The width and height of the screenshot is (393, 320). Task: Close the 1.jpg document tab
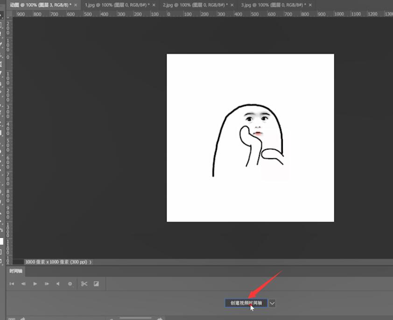(154, 5)
